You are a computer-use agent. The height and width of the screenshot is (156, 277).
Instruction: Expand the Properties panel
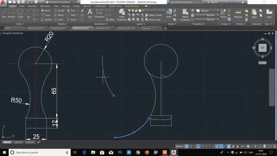[198, 24]
